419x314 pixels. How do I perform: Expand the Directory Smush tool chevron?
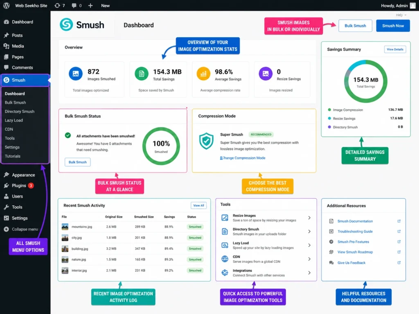[309, 231]
